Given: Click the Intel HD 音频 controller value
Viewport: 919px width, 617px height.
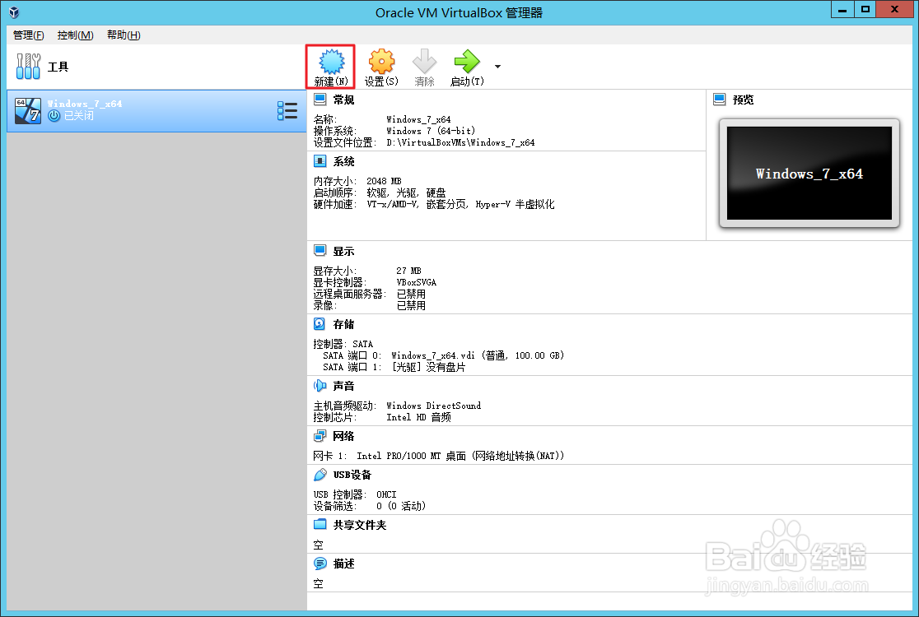Looking at the screenshot, I should point(418,417).
